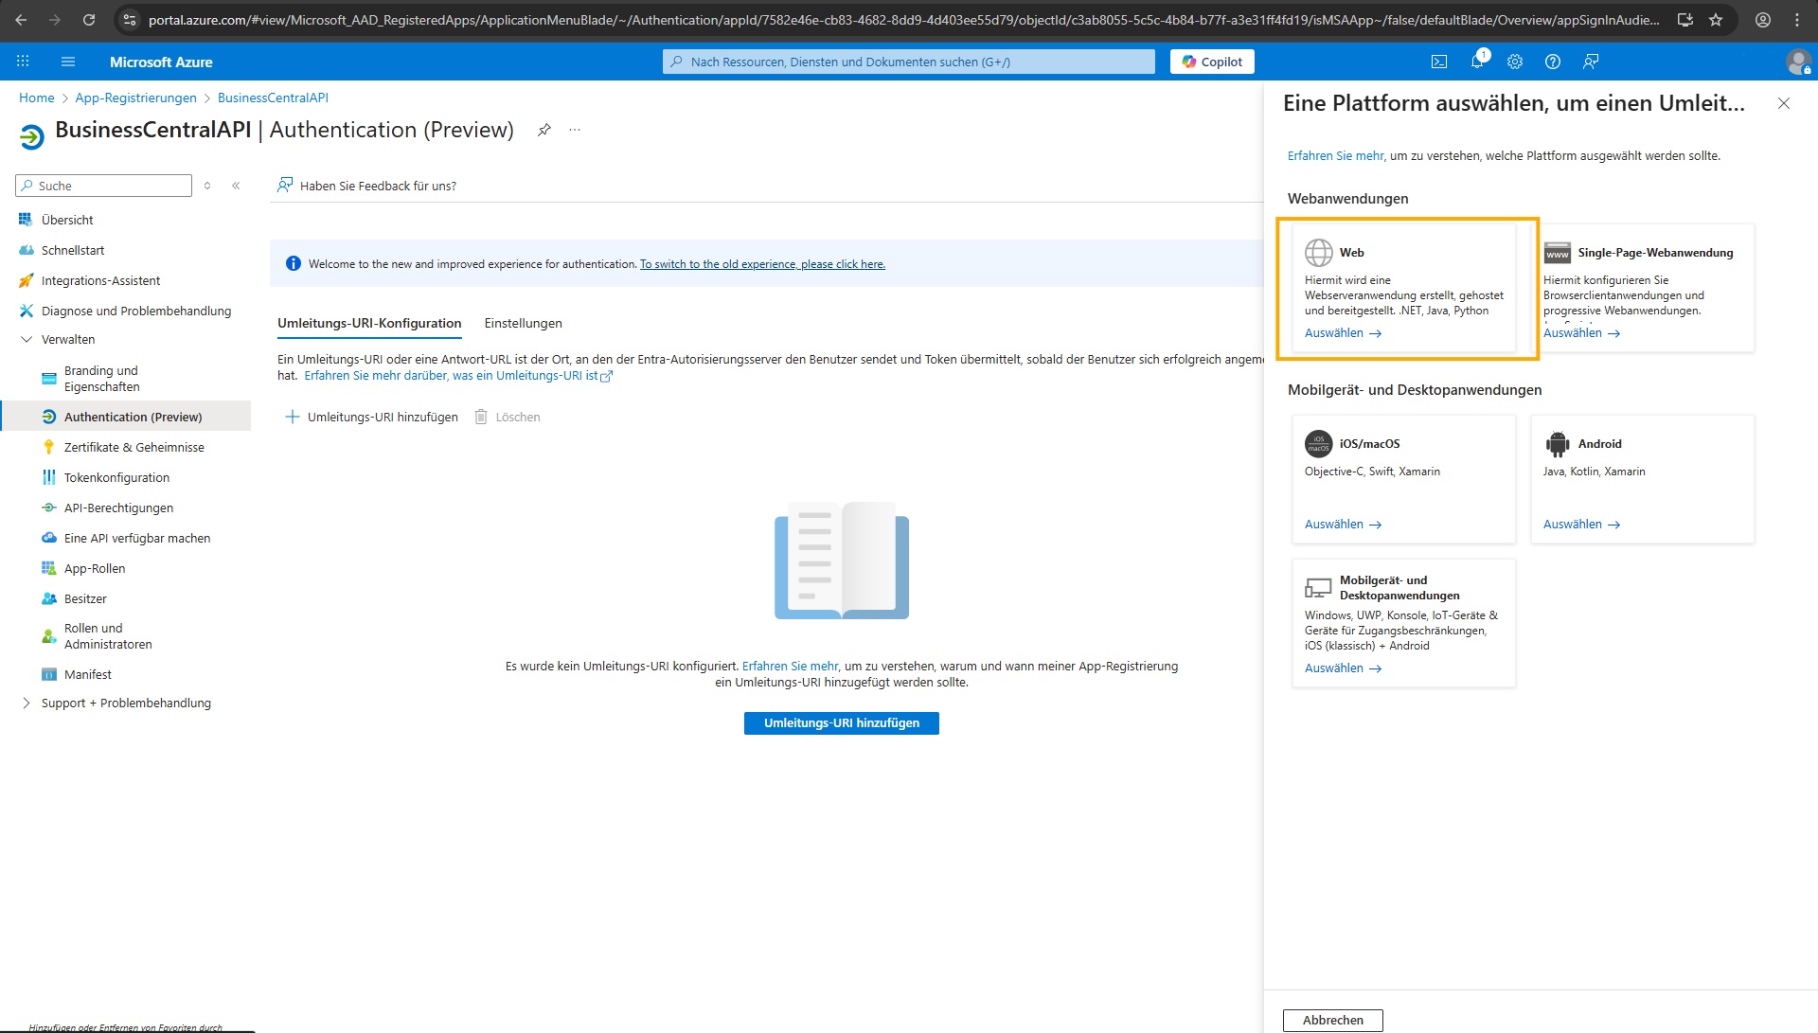Switch to Einstellungen tab

tap(523, 323)
